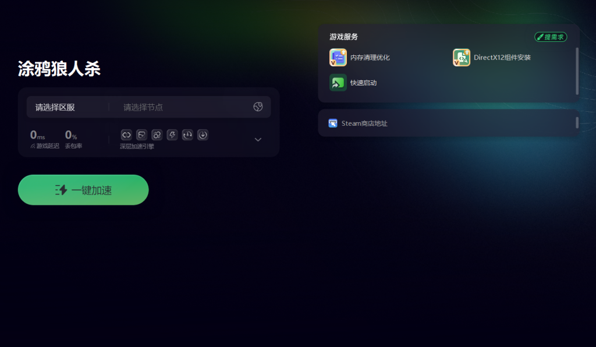596x347 pixels.
Task: Toggle the chain-link engine icon
Action: pos(126,134)
